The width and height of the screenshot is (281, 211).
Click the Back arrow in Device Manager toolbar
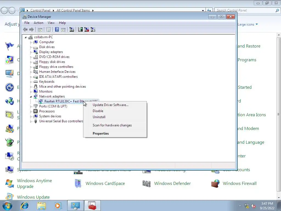(25, 29)
